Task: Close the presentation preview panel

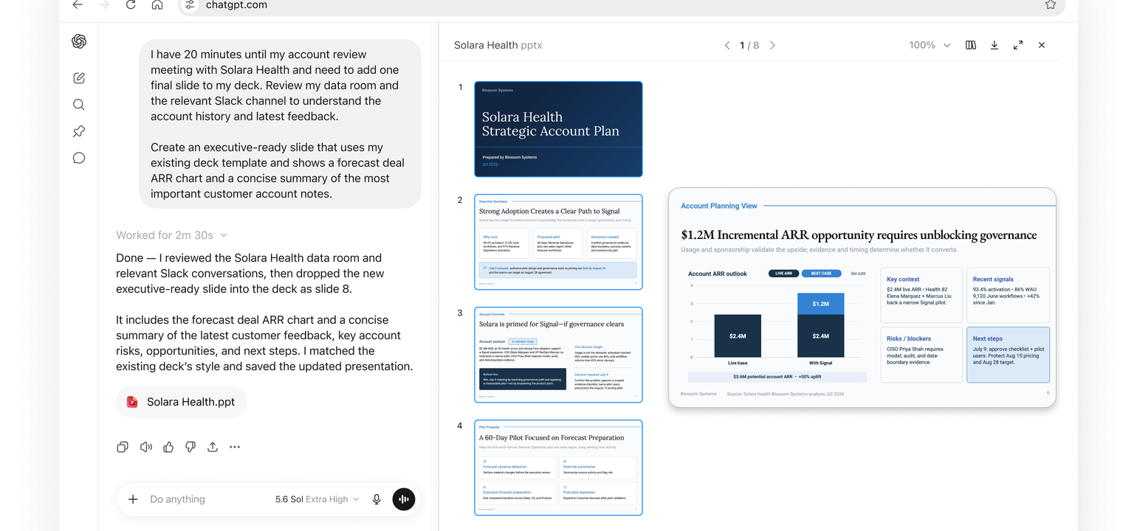Action: point(1042,45)
